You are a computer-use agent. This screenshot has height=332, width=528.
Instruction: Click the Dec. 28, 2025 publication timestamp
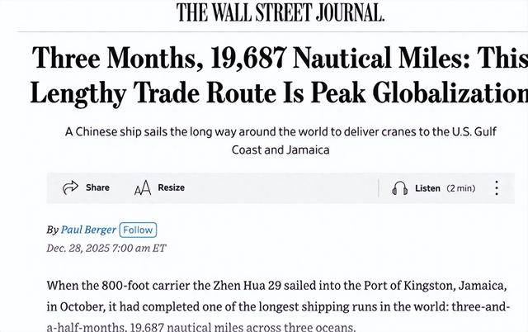(x=106, y=248)
